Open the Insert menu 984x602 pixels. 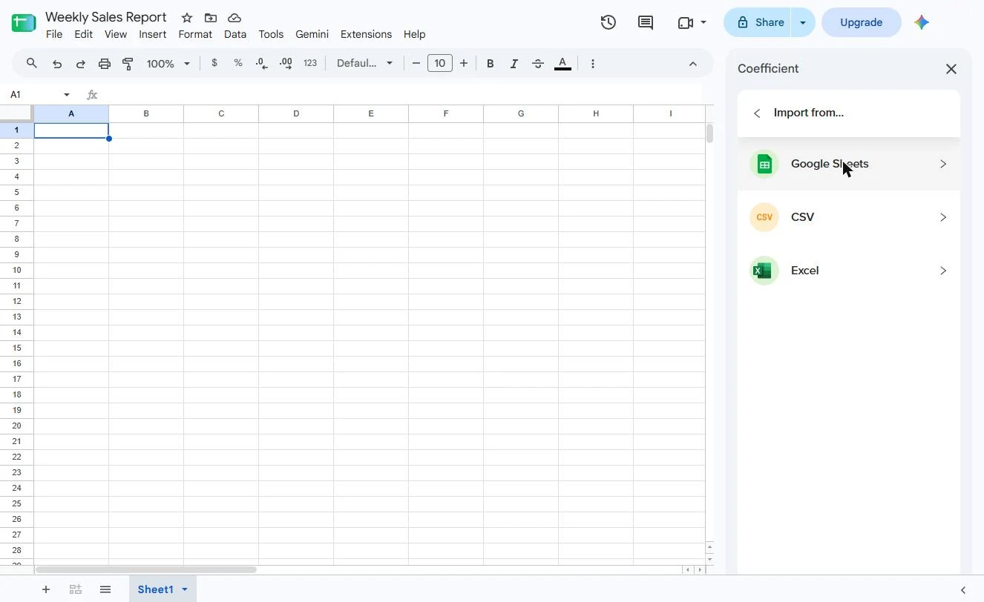pos(153,34)
